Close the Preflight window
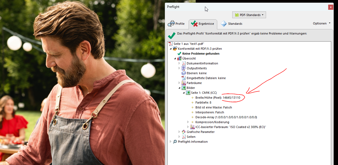This screenshot has height=165, width=338. point(331,7)
